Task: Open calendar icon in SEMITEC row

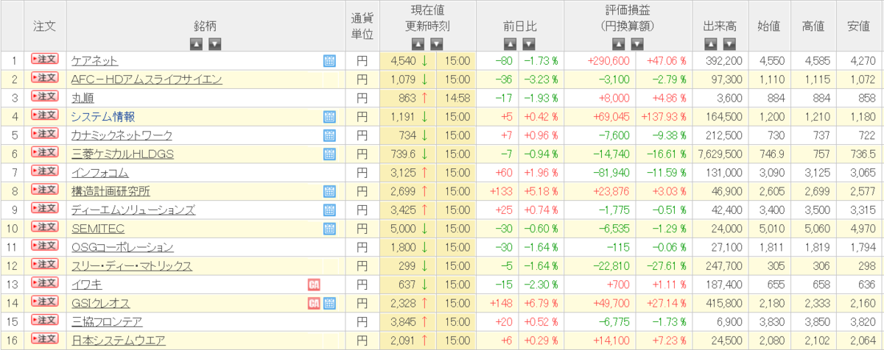Action: coord(329,229)
